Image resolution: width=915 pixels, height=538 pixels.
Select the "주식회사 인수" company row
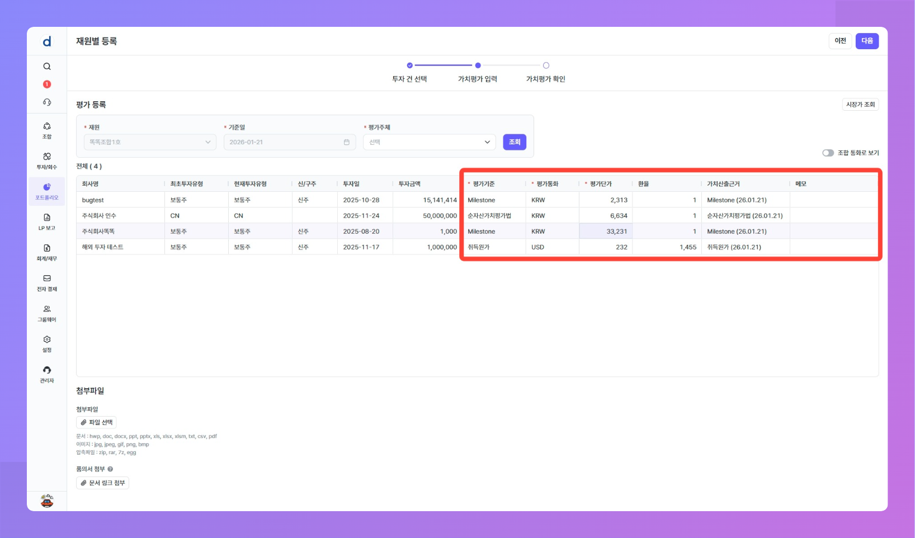click(x=99, y=216)
